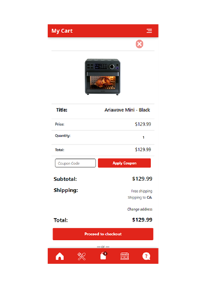Open recipes via fork and spoon icon
This screenshot has width=206, height=288.
pyautogui.click(x=81, y=256)
